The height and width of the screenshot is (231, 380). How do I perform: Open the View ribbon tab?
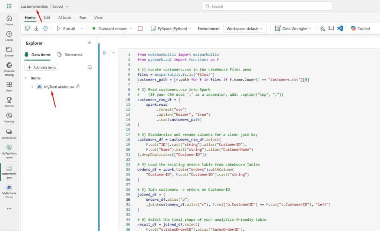click(98, 18)
